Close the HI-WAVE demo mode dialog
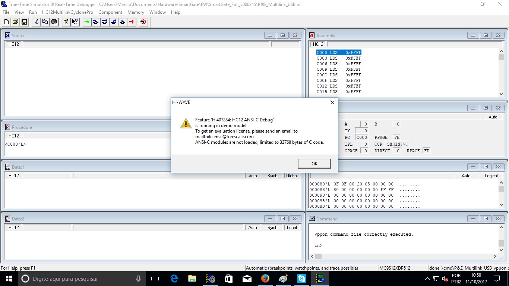Viewport: 509px width, 286px height. (x=332, y=102)
